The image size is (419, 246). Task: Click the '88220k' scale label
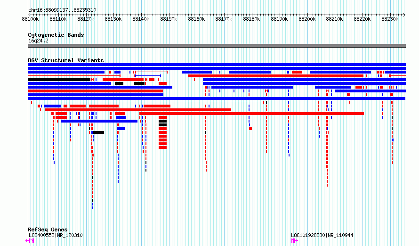(x=362, y=19)
